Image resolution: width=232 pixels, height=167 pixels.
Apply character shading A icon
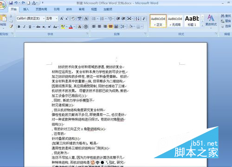(x=79, y=27)
